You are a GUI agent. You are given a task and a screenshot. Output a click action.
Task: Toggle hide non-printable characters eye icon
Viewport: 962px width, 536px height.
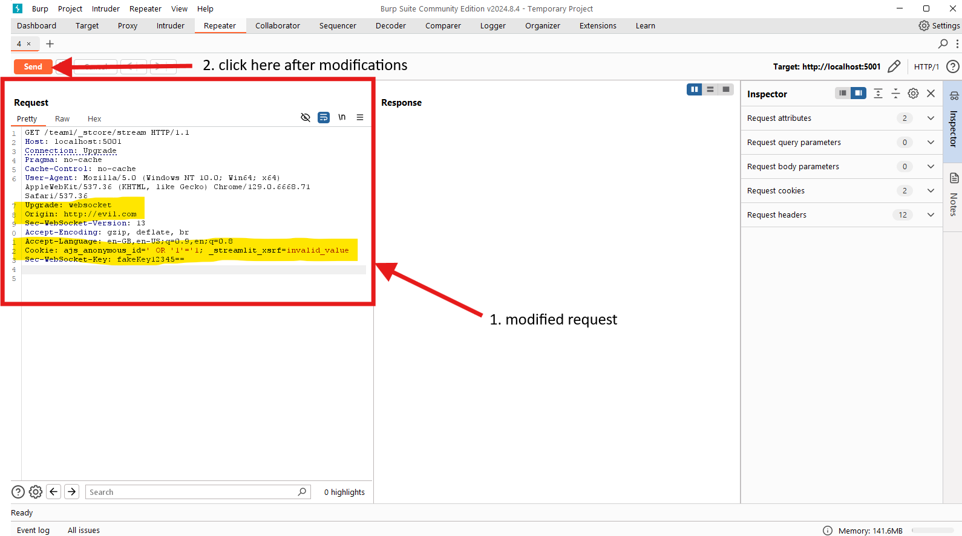306,117
